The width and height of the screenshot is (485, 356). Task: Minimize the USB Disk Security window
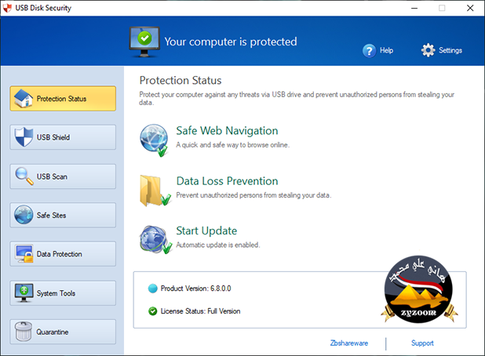point(414,8)
